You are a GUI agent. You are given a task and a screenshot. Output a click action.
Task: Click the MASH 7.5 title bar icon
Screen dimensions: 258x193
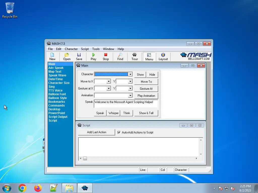(49, 43)
